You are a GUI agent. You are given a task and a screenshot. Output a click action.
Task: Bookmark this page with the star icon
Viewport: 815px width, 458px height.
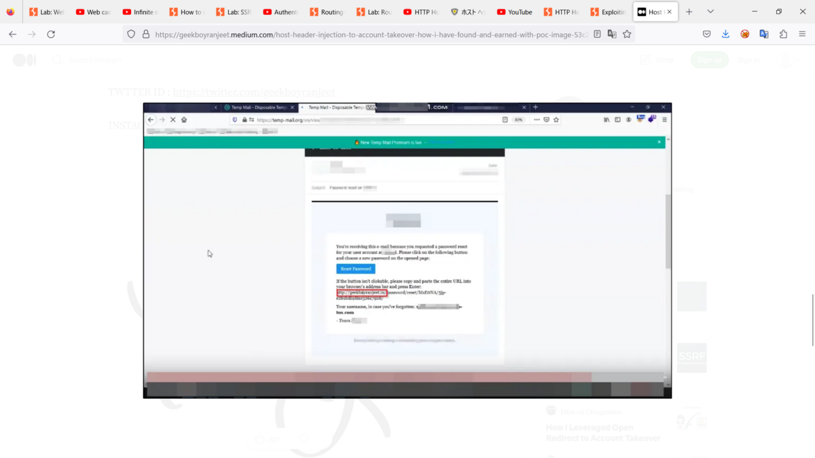pos(627,34)
